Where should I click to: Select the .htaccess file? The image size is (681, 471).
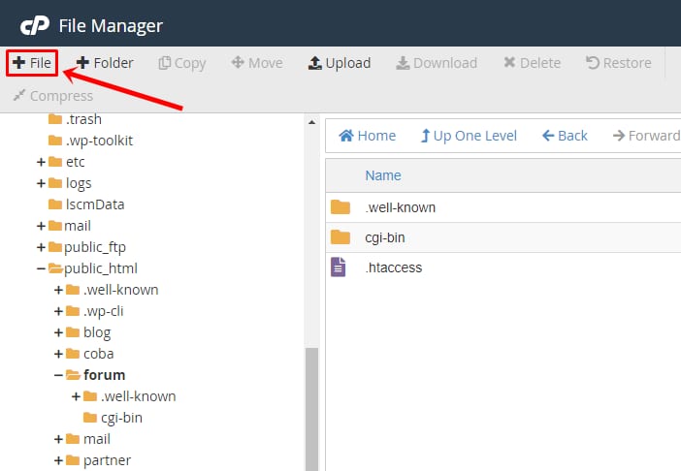pyautogui.click(x=393, y=267)
